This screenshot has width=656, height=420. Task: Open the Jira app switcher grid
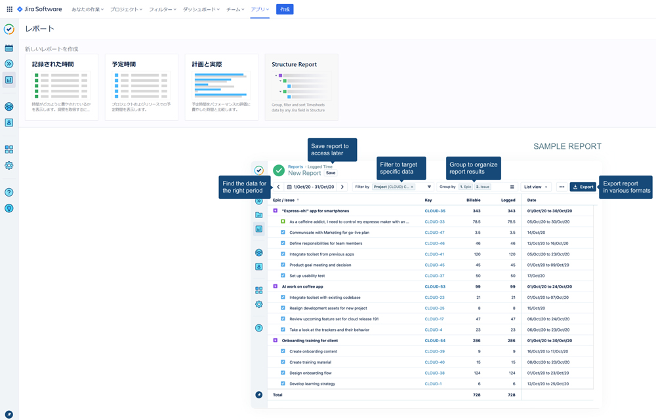pyautogui.click(x=10, y=9)
